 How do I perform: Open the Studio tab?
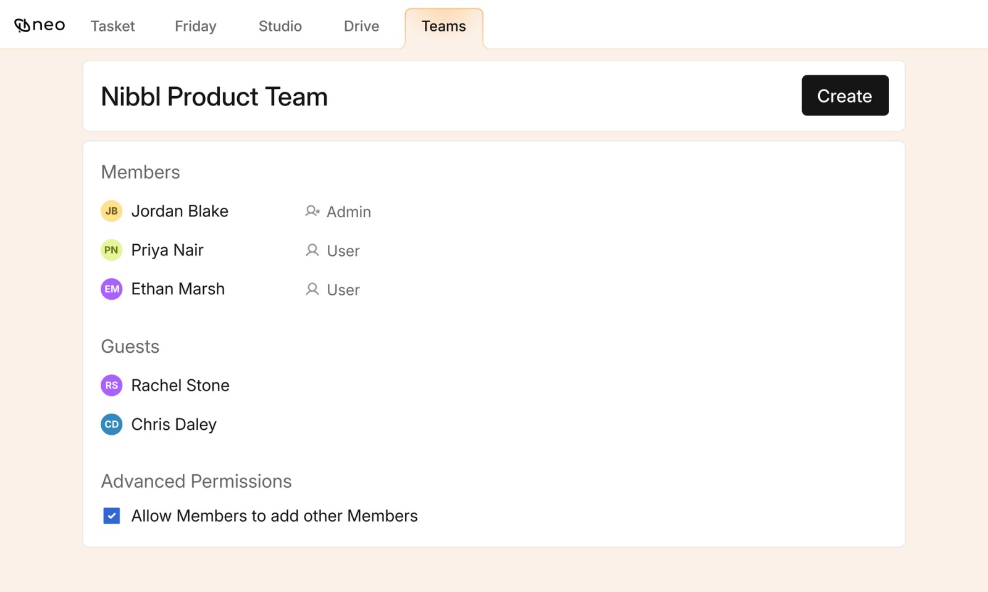pos(280,26)
